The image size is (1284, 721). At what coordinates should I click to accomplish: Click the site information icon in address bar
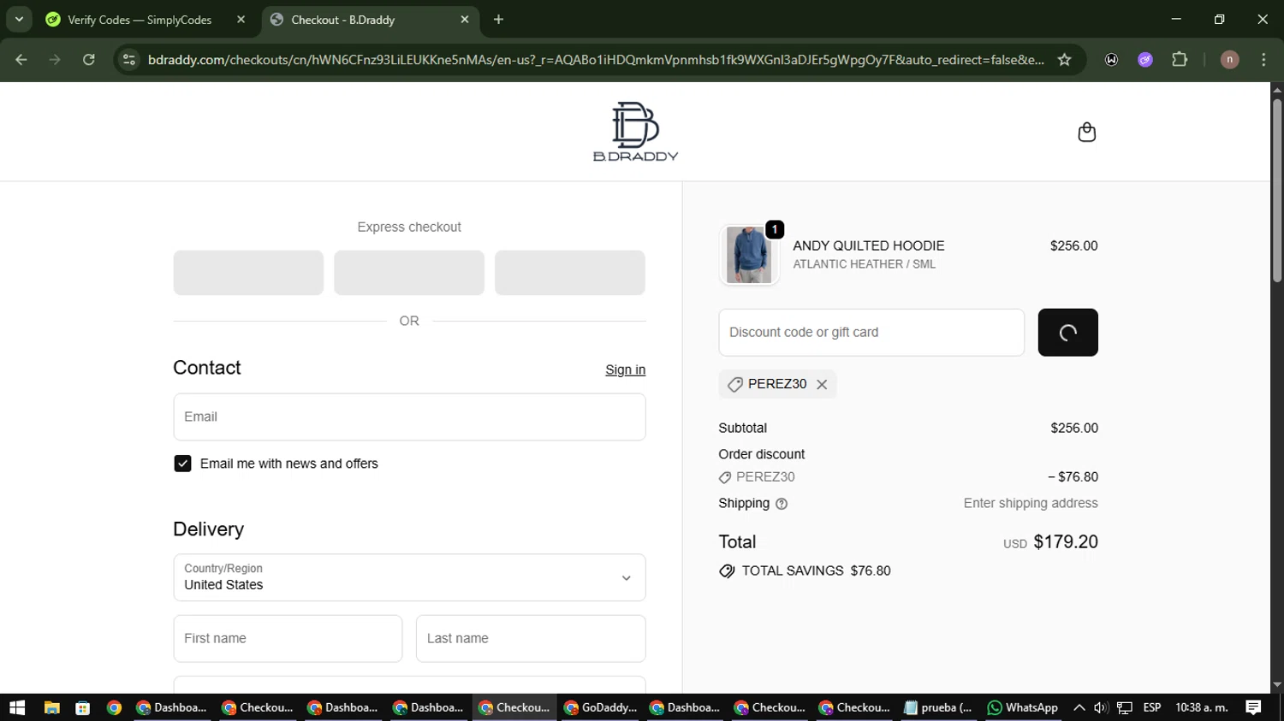point(129,60)
